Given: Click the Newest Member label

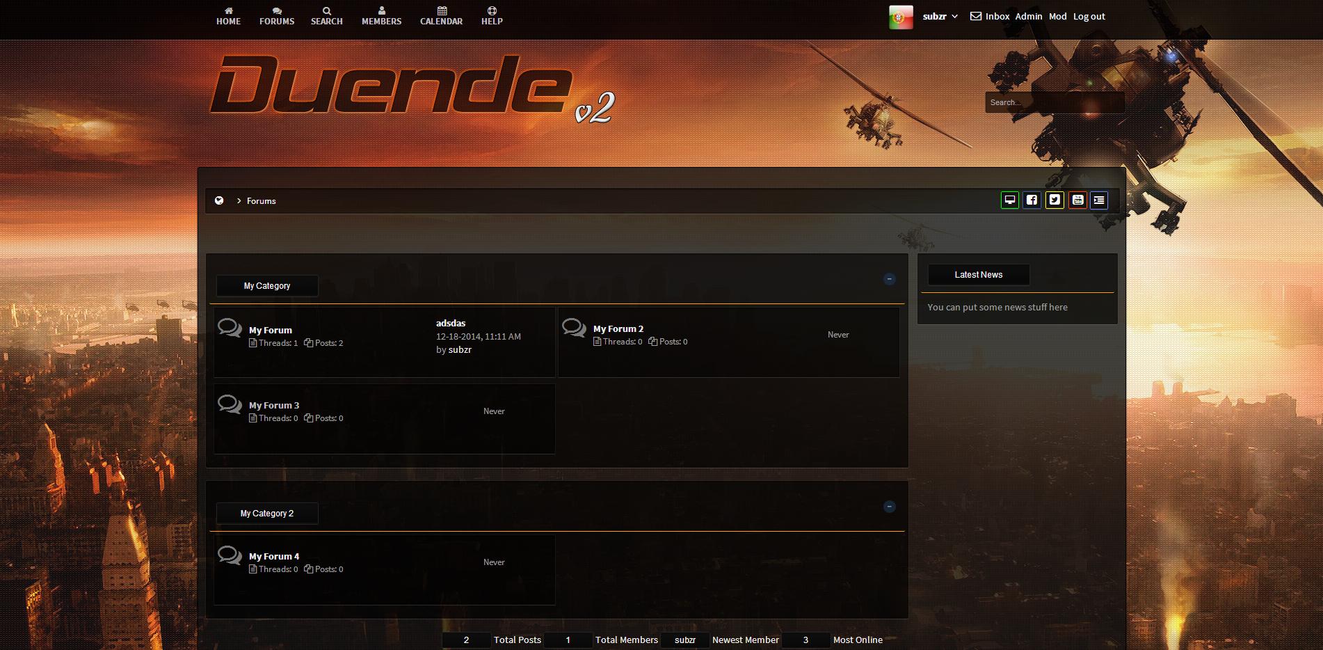Looking at the screenshot, I should [x=746, y=640].
